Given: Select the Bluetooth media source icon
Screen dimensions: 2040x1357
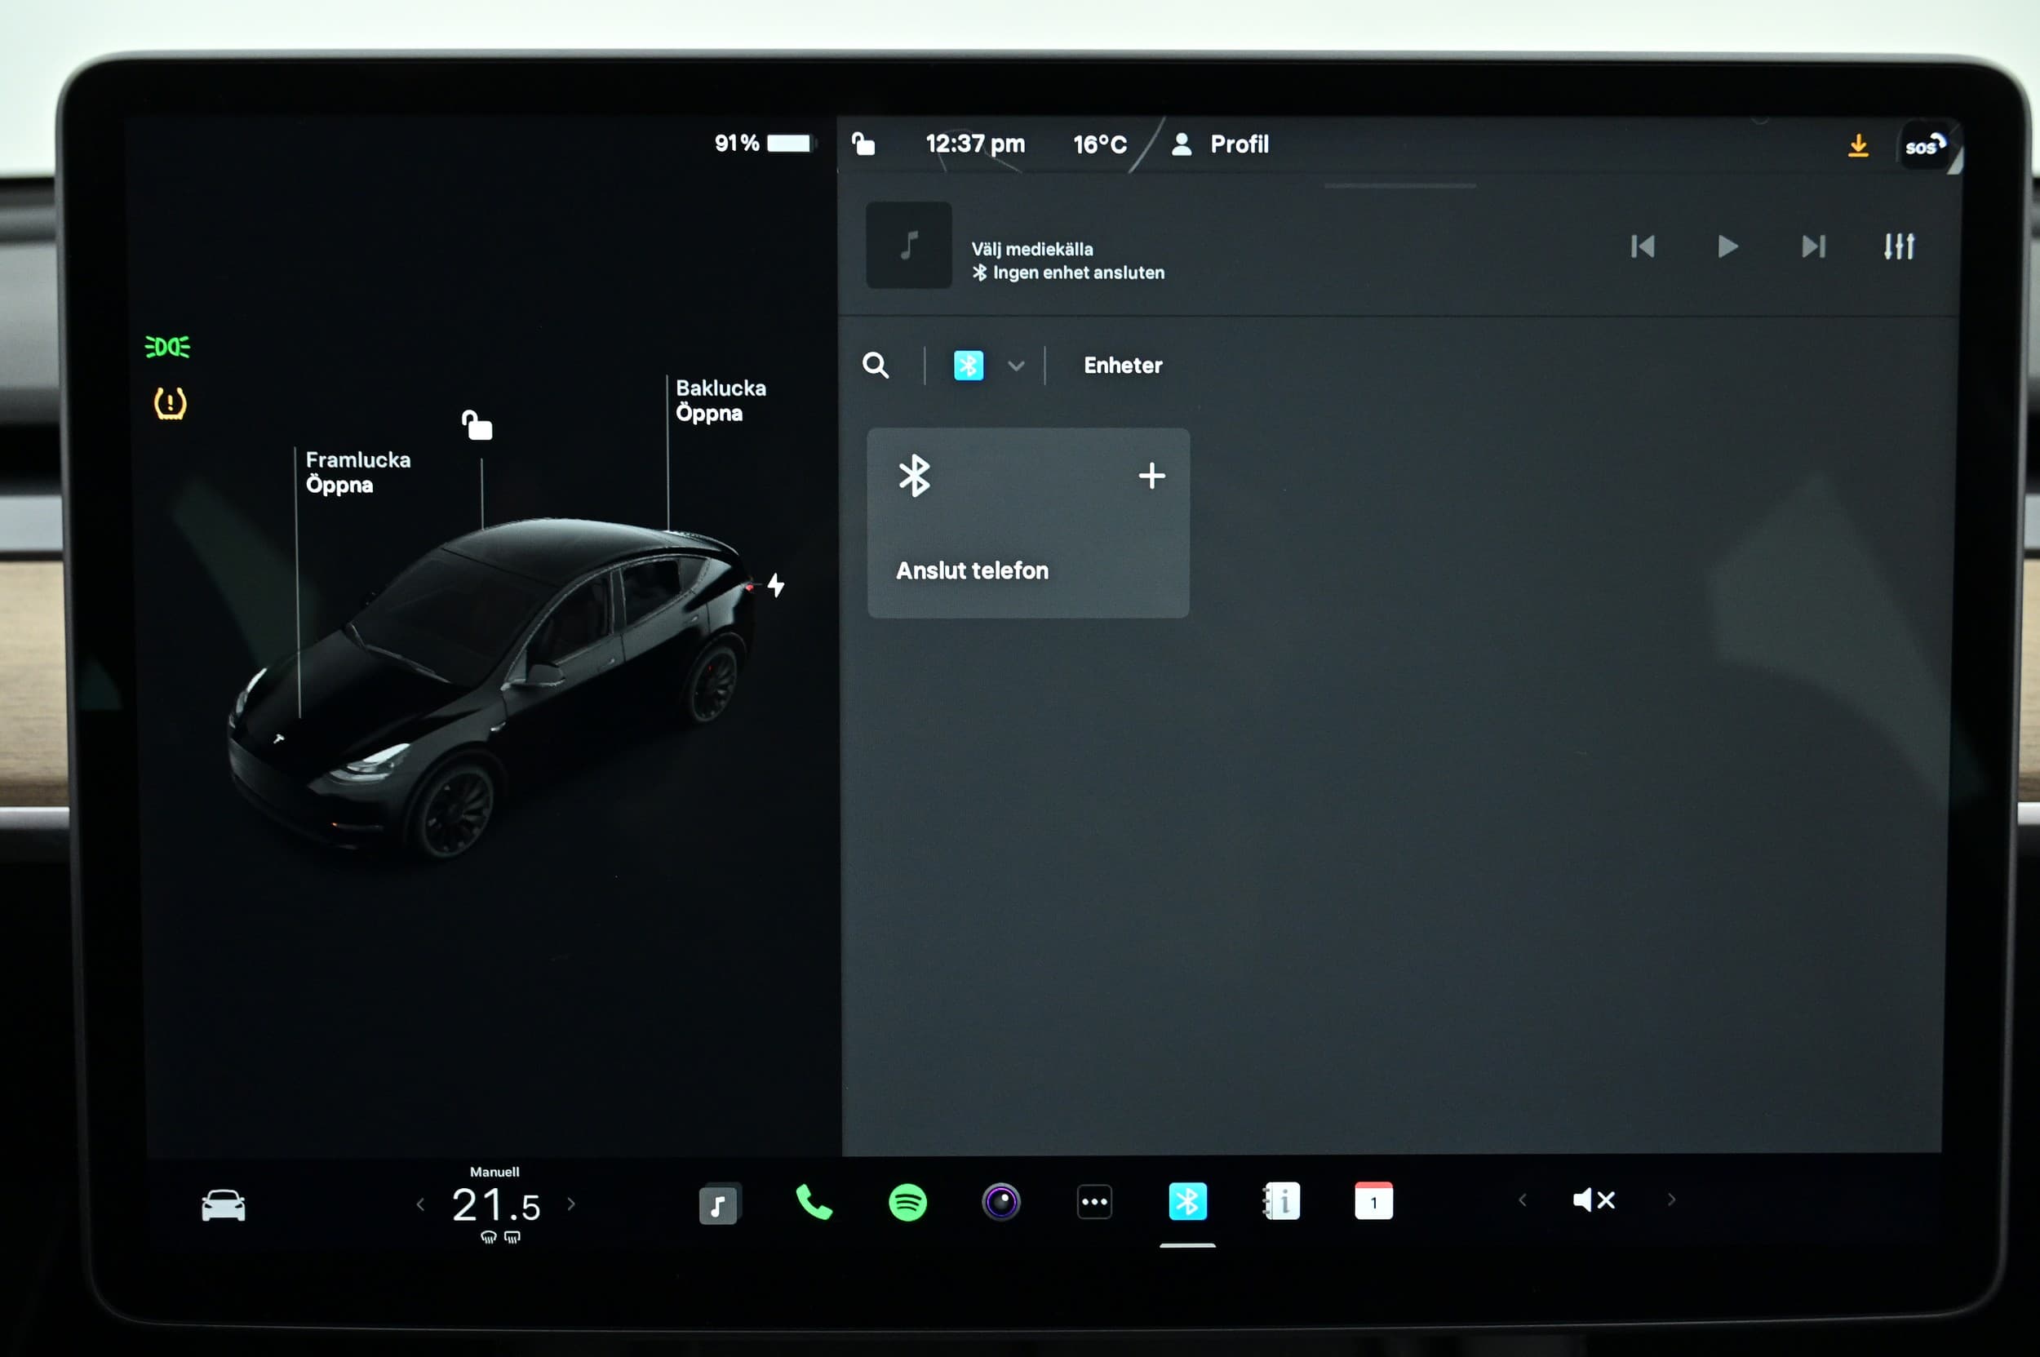Looking at the screenshot, I should click(x=969, y=366).
